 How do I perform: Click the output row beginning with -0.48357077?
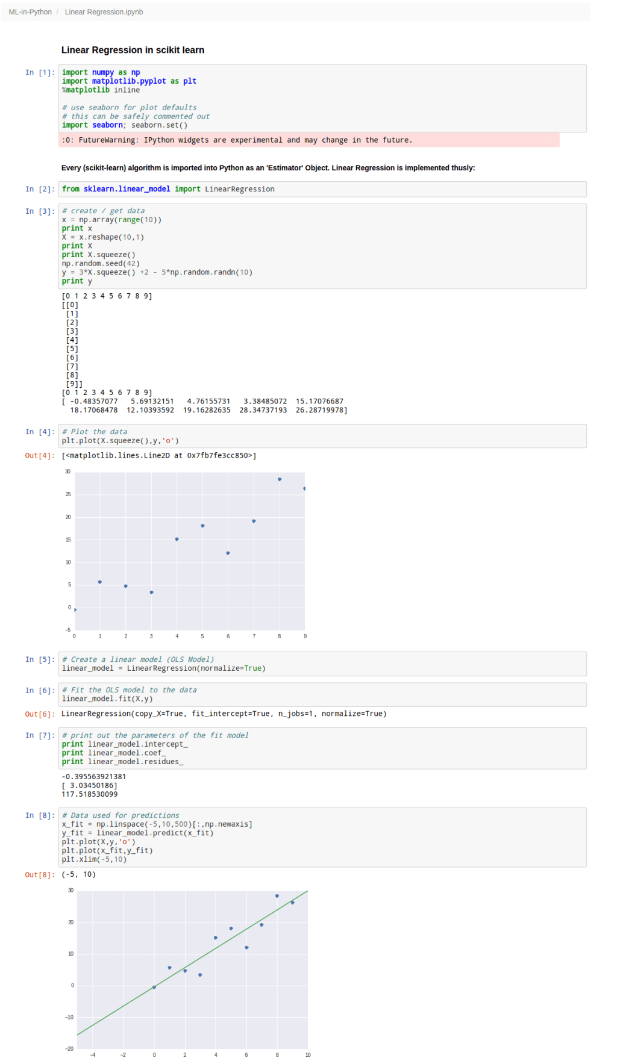pos(202,402)
